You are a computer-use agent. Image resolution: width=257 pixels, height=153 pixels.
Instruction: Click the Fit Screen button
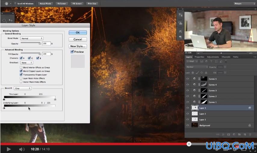click(x=62, y=3)
